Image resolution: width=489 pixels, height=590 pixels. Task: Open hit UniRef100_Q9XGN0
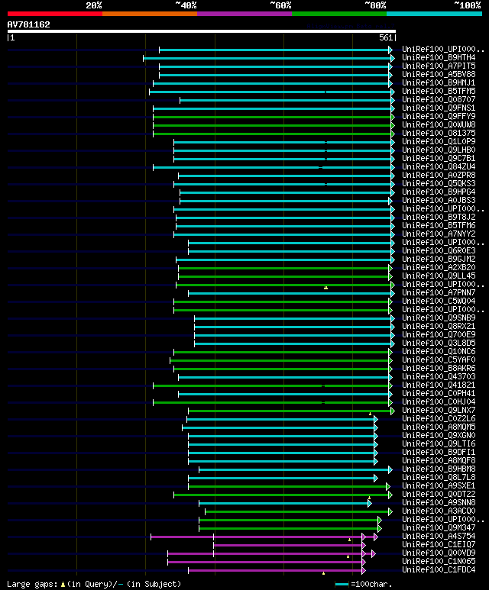(x=439, y=435)
